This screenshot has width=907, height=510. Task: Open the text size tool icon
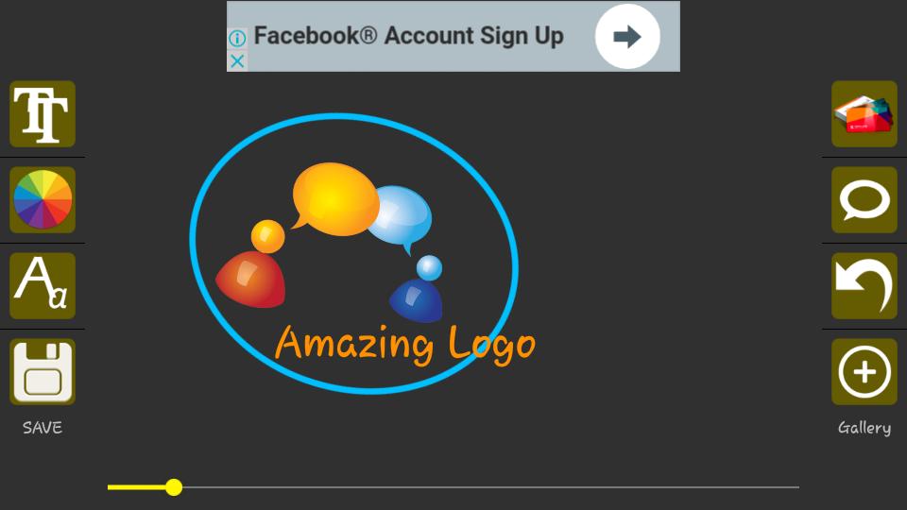click(43, 114)
